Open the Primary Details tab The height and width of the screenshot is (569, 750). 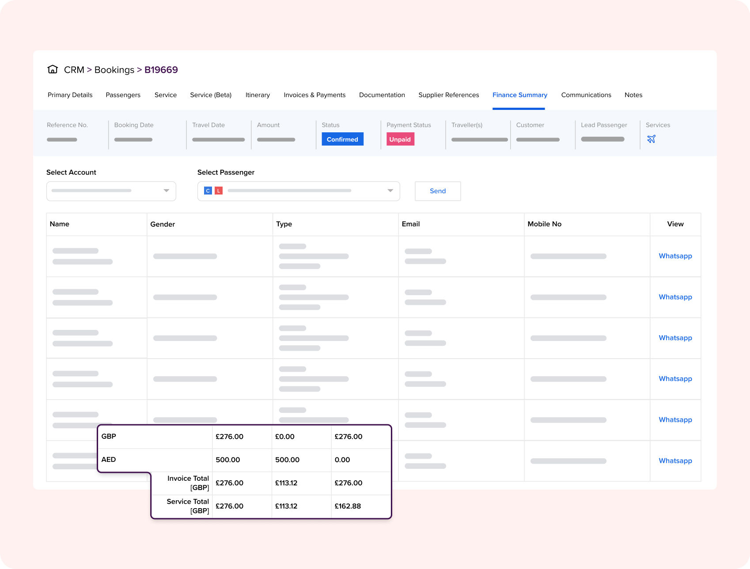(70, 95)
